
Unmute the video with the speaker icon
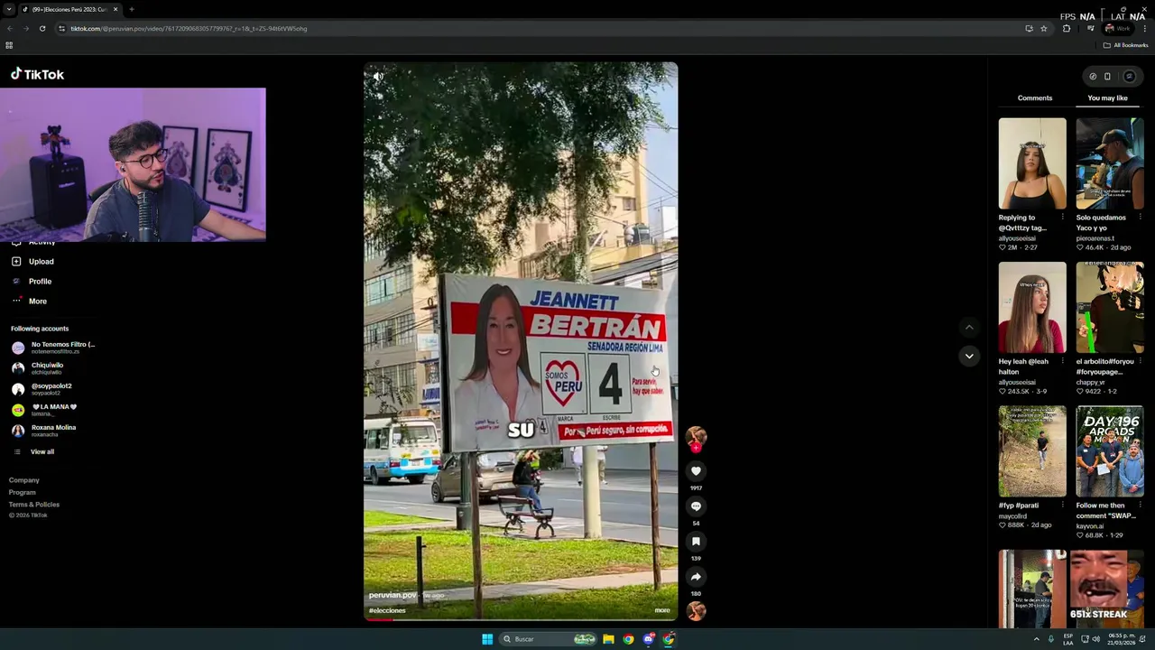pyautogui.click(x=378, y=77)
